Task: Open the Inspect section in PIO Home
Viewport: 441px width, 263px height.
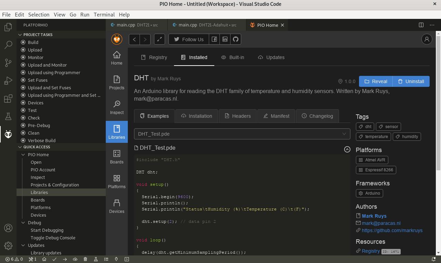Action: pyautogui.click(x=117, y=107)
